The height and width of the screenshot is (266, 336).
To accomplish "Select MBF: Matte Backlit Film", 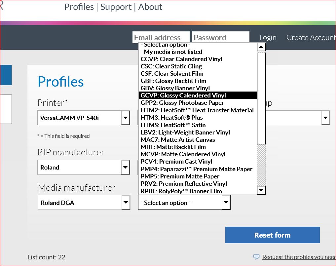I will click(198, 147).
